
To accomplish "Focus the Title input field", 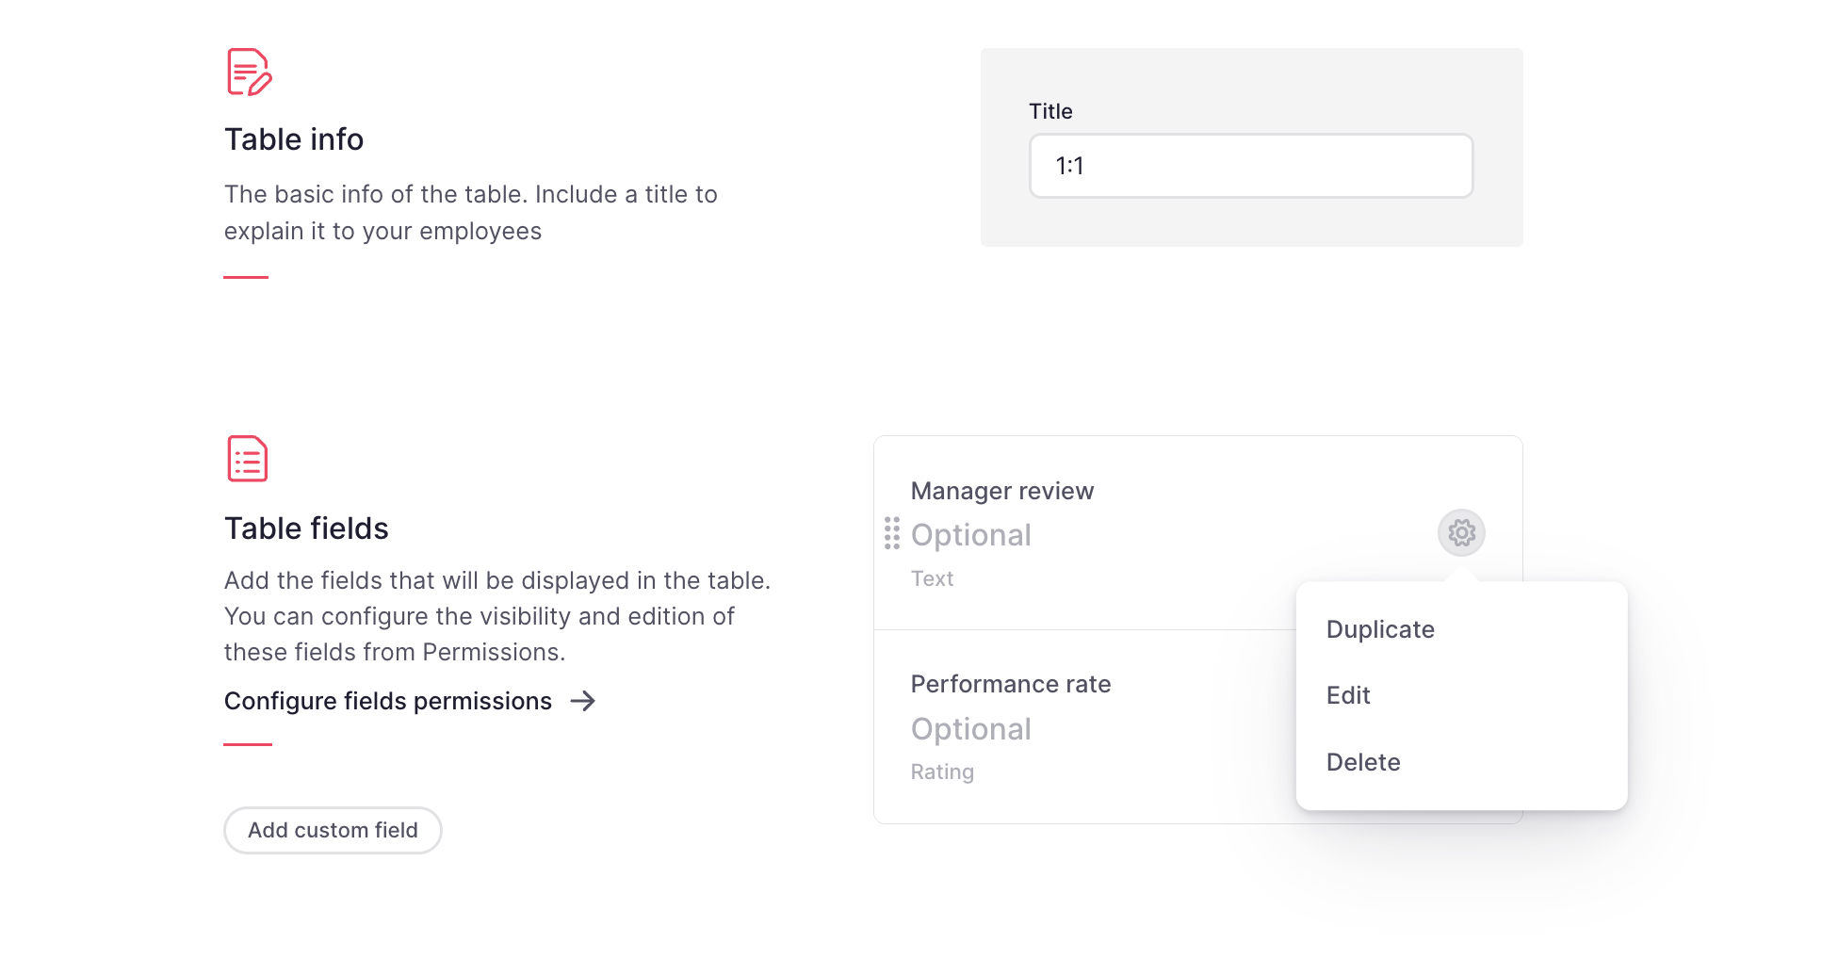I will point(1251,166).
